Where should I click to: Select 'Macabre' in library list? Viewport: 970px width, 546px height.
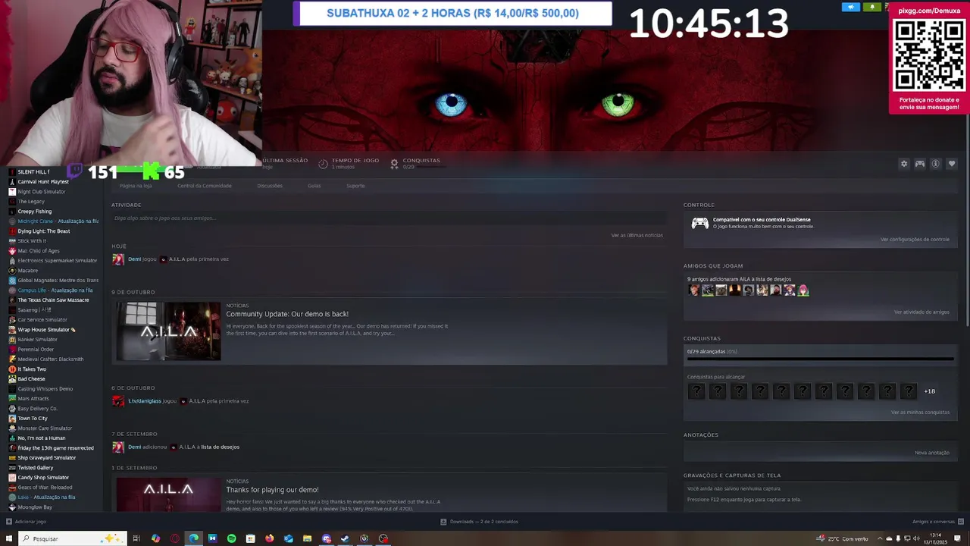click(x=28, y=271)
